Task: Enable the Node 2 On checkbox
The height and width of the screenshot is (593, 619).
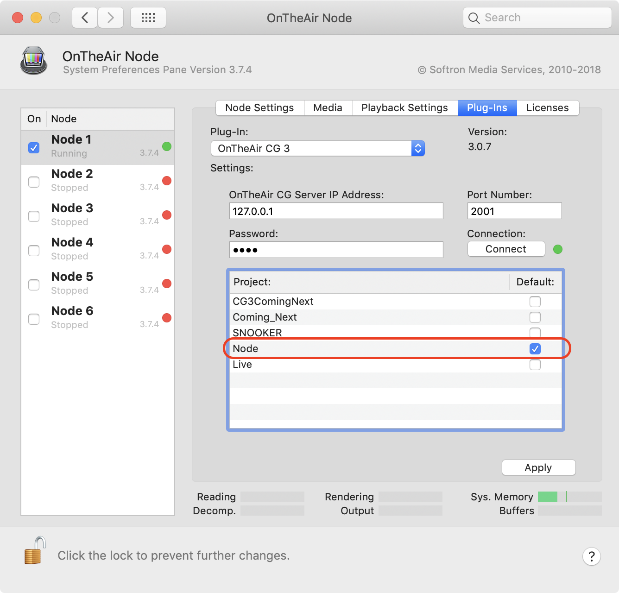Action: pyautogui.click(x=34, y=182)
